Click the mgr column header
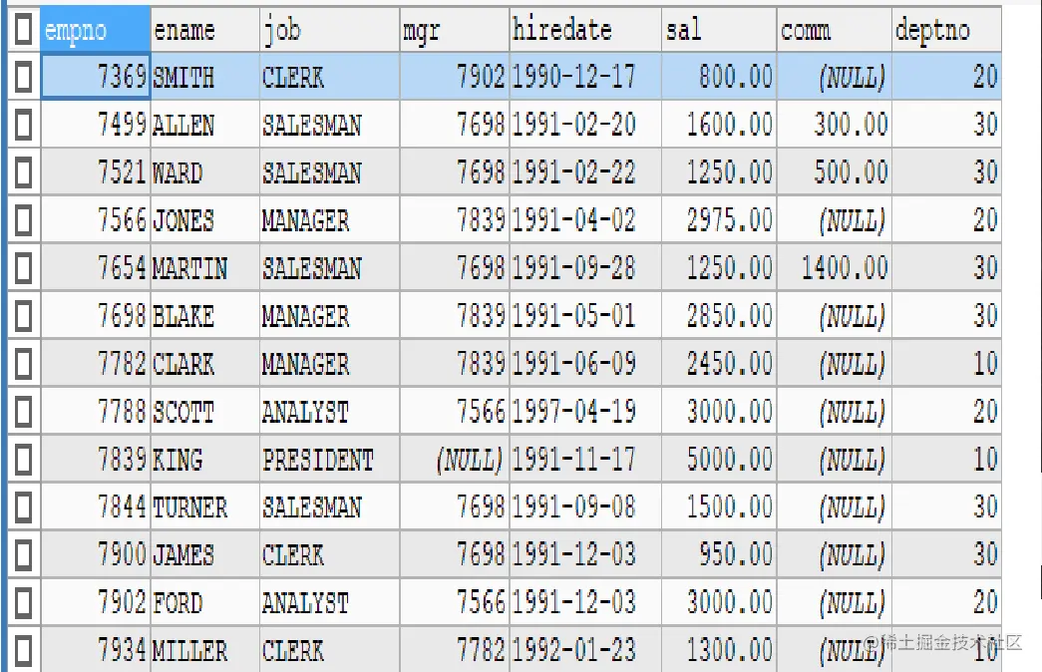 pos(455,29)
